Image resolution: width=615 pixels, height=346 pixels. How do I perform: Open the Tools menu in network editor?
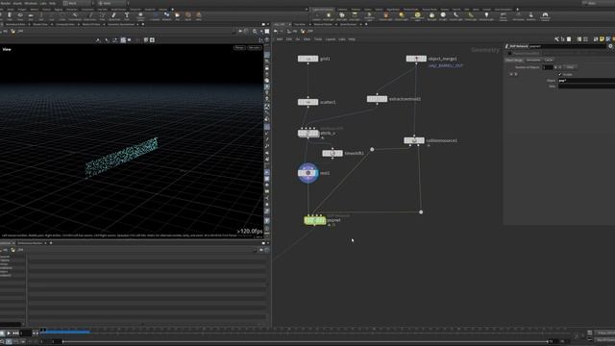[318, 39]
